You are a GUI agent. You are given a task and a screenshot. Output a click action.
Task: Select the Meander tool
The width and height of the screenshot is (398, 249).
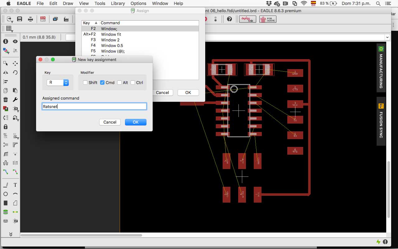click(6, 163)
